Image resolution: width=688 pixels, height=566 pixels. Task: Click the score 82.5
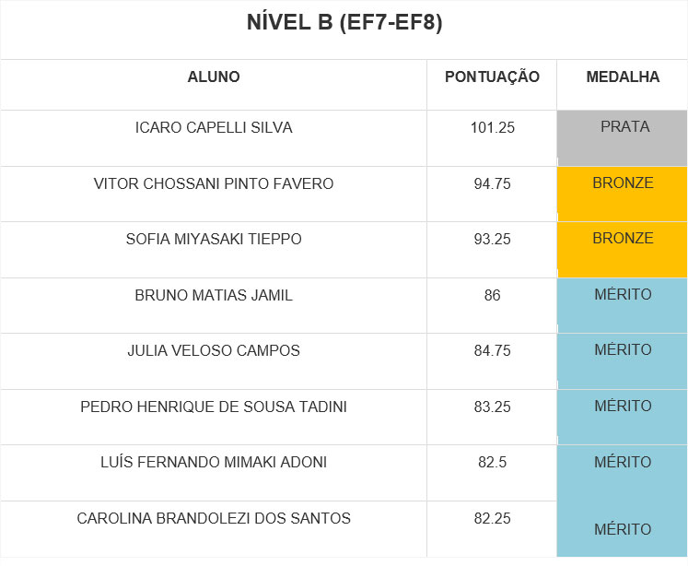coord(492,463)
